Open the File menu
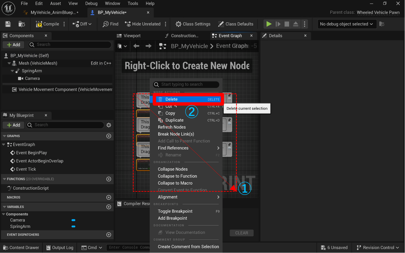The height and width of the screenshot is (253, 405). [x=24, y=3]
